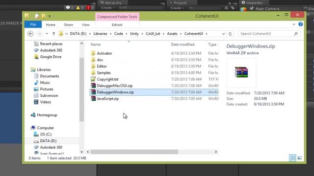
Task: Open Subversion library in sidebar
Action: click(x=49, y=96)
